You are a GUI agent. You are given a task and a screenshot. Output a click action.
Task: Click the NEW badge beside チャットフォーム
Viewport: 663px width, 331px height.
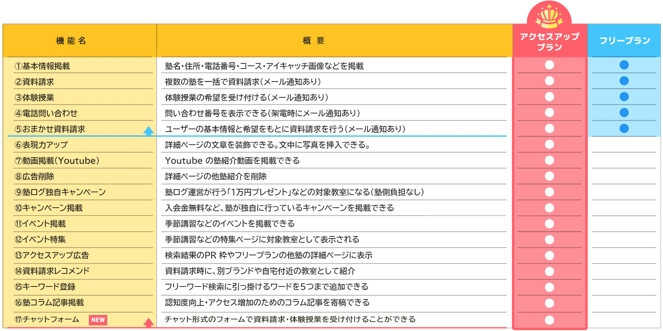pyautogui.click(x=98, y=320)
